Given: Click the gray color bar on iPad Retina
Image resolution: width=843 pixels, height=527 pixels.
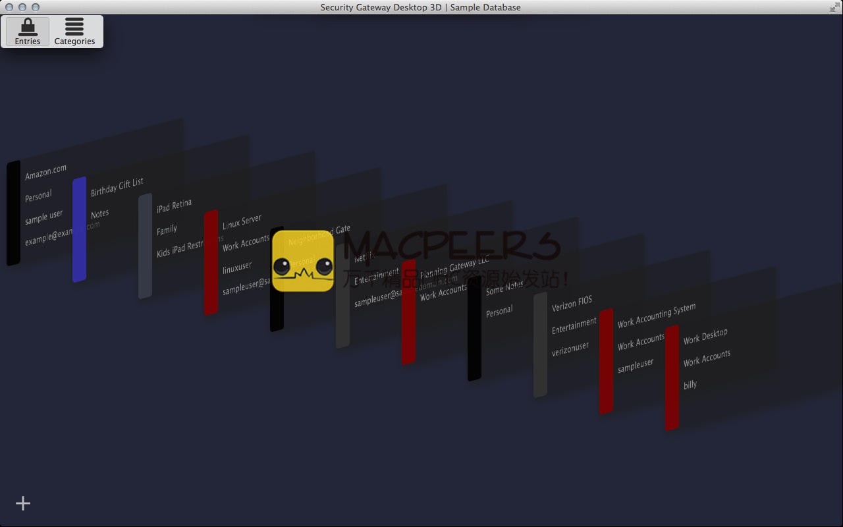Looking at the screenshot, I should pyautogui.click(x=145, y=246).
